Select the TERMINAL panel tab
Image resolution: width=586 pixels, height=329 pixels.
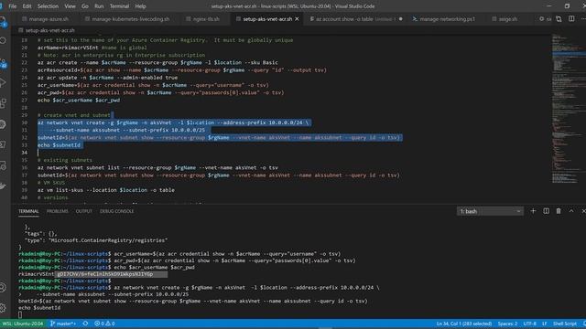point(28,211)
